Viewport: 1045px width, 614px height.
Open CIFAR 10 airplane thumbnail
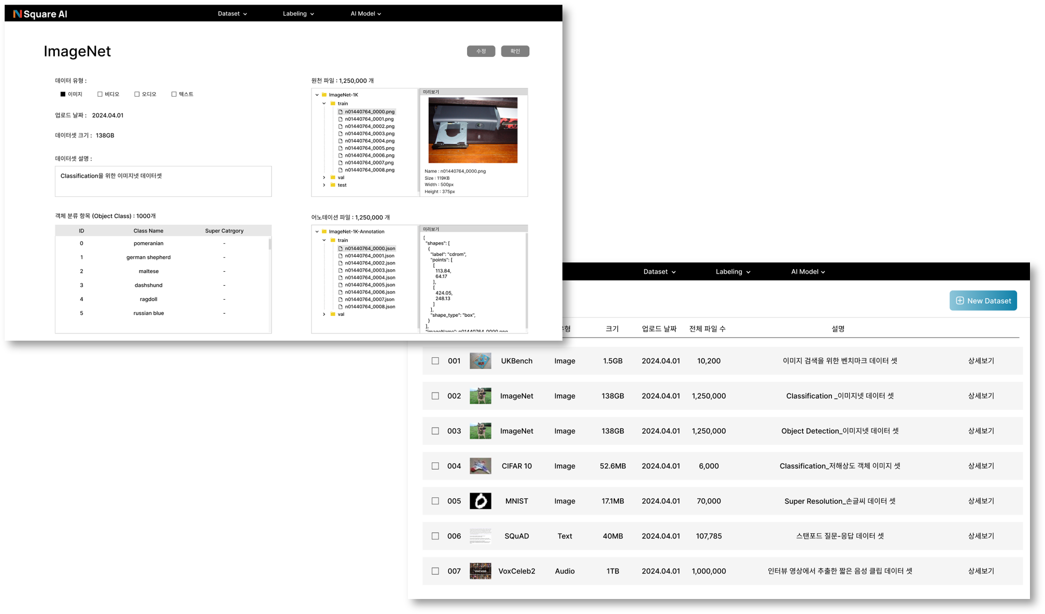pyautogui.click(x=481, y=466)
